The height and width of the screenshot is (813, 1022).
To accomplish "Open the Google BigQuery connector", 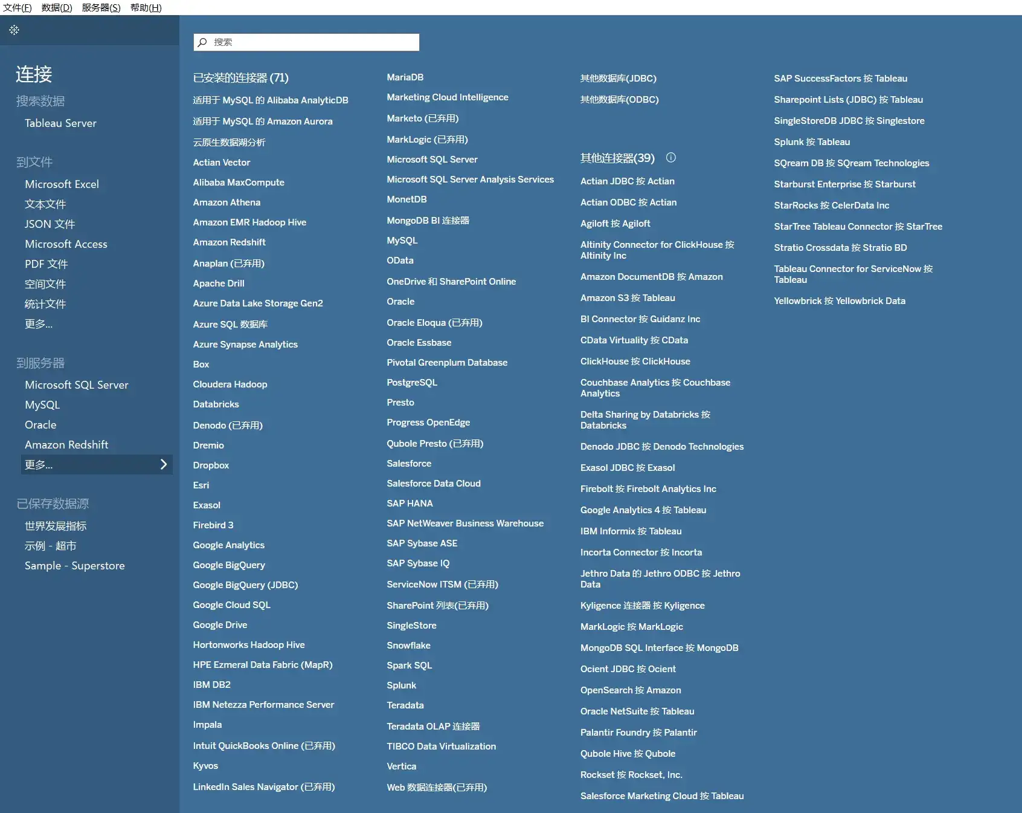I will (x=229, y=565).
